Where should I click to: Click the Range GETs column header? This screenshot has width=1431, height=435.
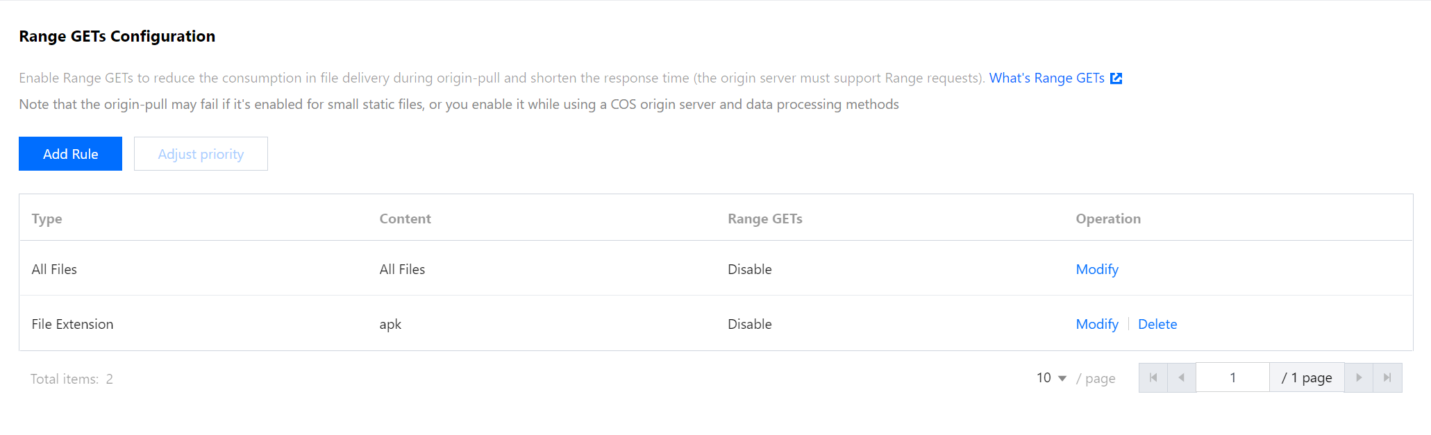(x=764, y=219)
